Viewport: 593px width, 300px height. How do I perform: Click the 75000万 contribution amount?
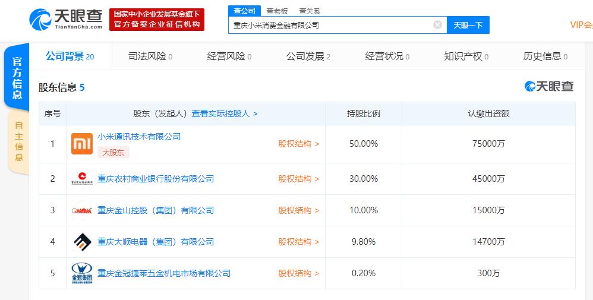coord(488,144)
